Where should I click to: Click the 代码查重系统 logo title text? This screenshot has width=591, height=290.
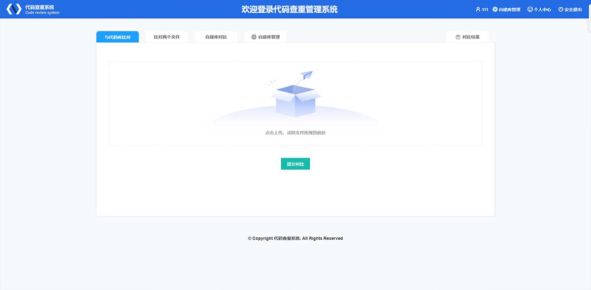pos(39,7)
